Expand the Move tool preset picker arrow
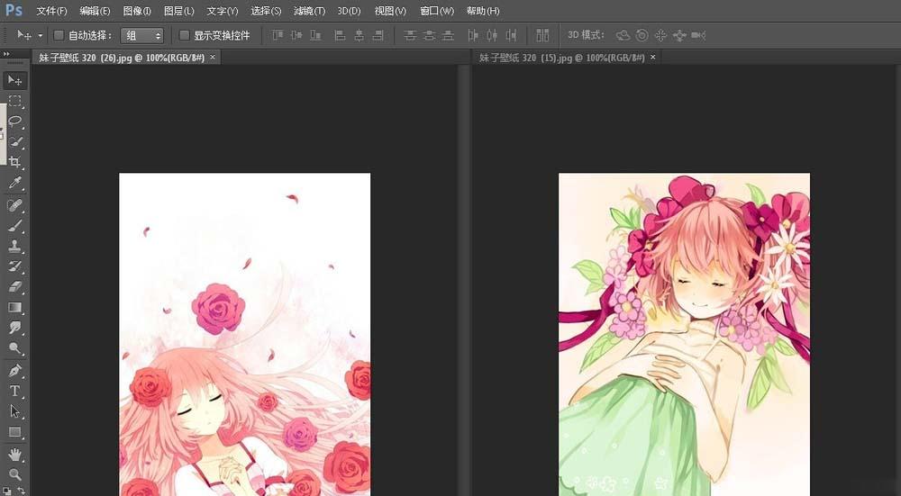 (x=41, y=36)
